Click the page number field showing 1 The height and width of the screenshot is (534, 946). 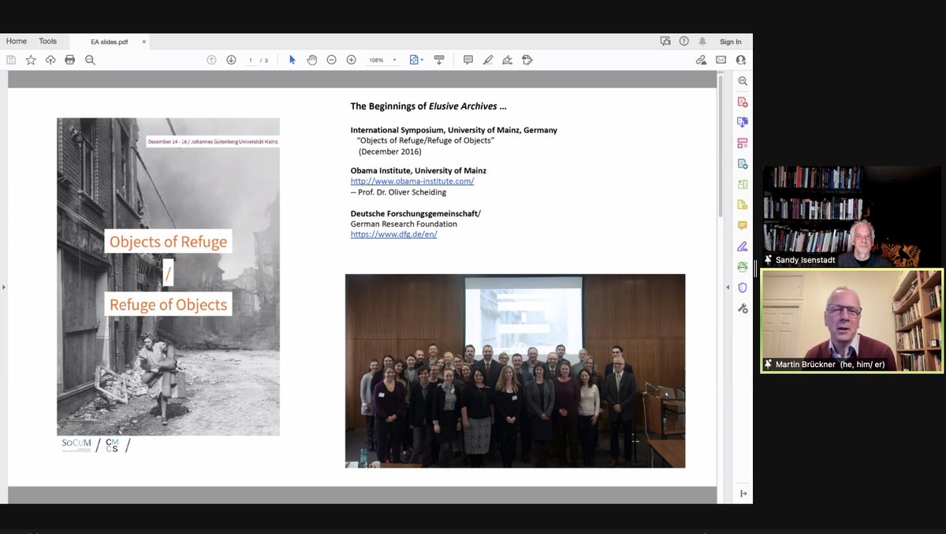[251, 60]
